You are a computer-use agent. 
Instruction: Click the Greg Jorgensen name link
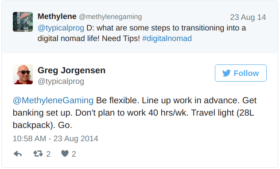(72, 71)
